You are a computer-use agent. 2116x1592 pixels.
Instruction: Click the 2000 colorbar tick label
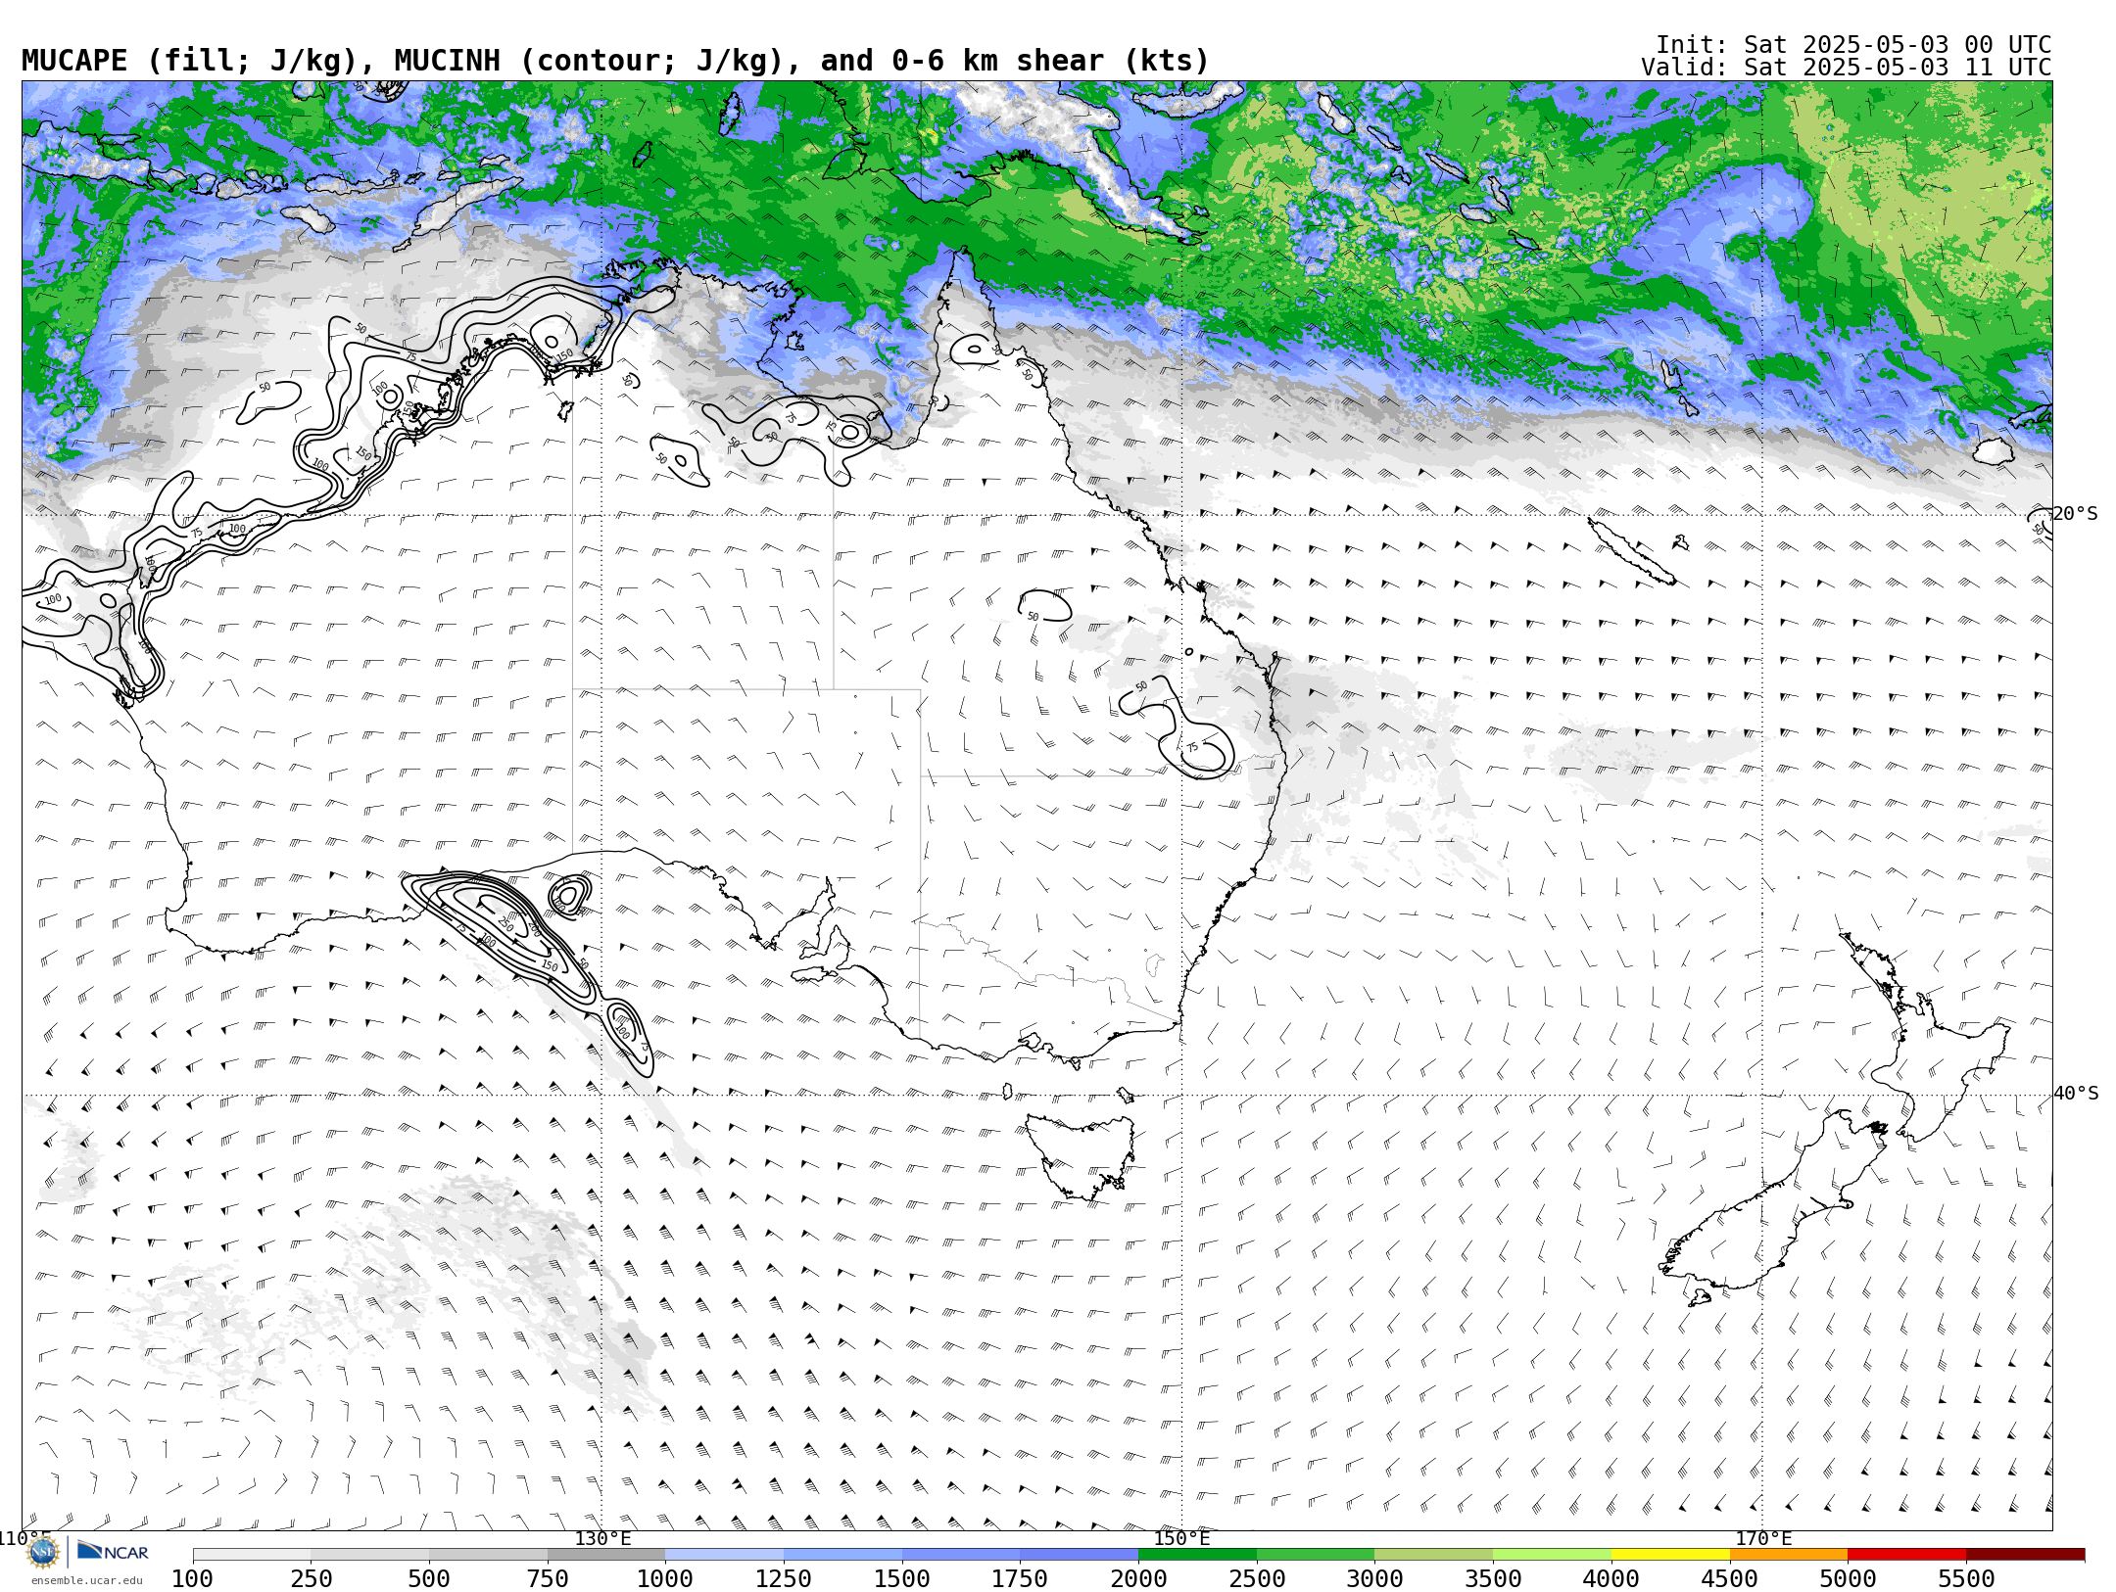1138,1579
